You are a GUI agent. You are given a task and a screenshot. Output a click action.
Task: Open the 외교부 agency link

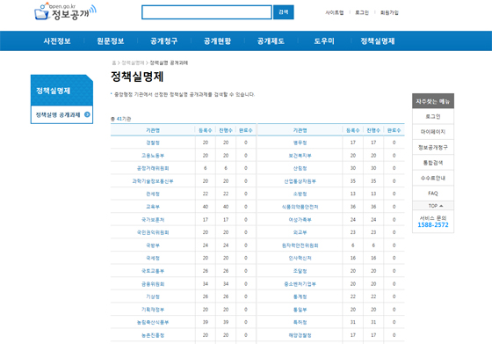coord(300,232)
